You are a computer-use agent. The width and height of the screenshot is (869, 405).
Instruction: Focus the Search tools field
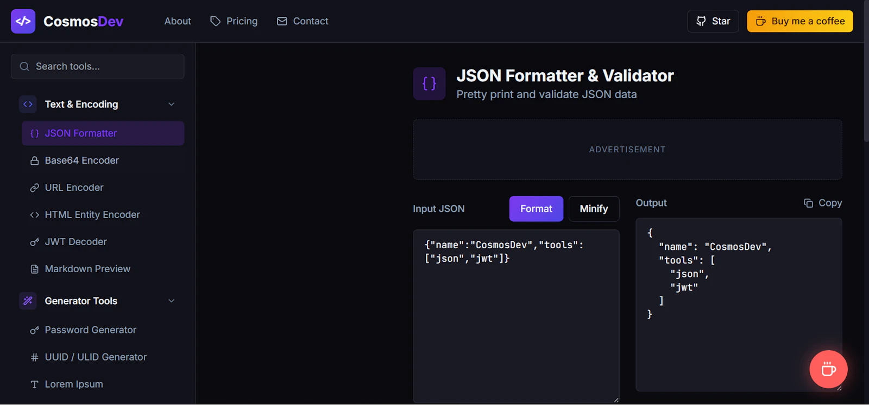98,66
